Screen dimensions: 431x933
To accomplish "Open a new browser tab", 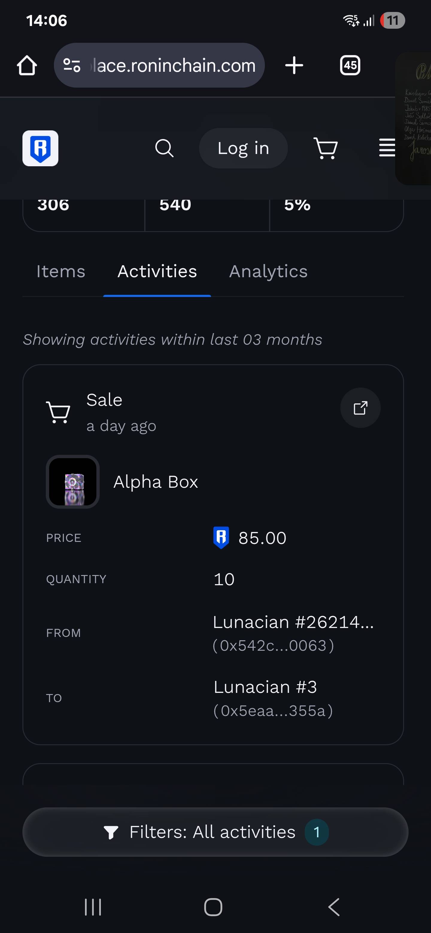I will [x=294, y=65].
